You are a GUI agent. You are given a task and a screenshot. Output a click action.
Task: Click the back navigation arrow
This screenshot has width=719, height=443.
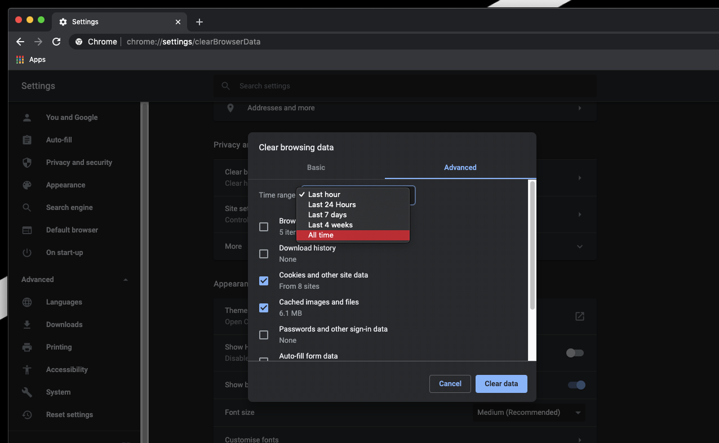[20, 42]
